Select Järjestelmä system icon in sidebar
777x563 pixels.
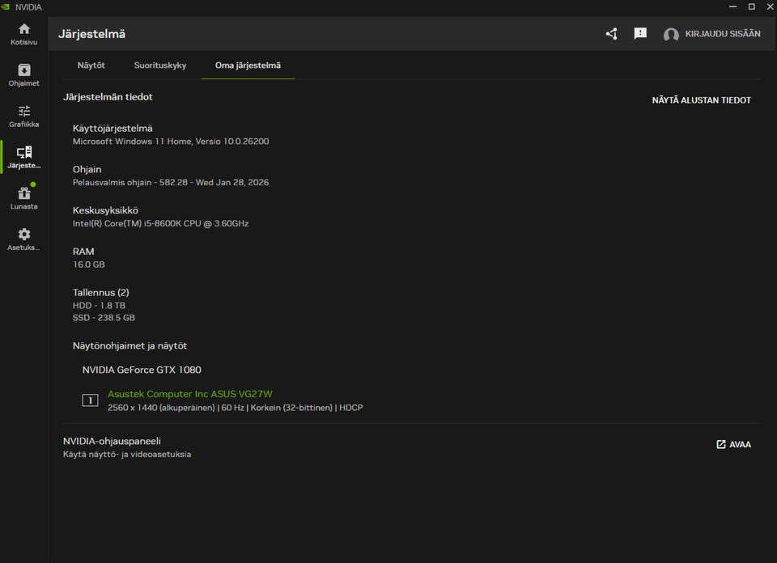24,153
